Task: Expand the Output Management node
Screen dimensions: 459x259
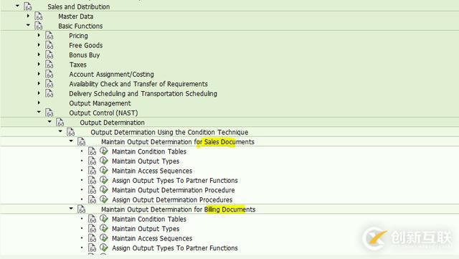Action: [x=39, y=103]
